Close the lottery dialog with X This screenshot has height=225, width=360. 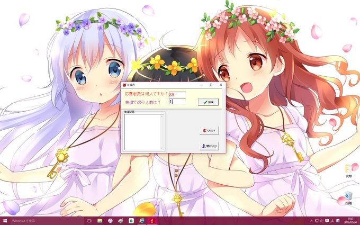pos(221,85)
